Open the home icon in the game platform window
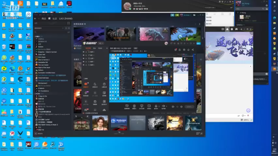 [227, 29]
